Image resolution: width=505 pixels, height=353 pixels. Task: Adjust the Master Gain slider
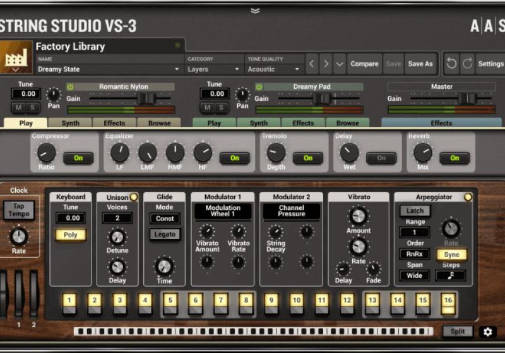466,98
